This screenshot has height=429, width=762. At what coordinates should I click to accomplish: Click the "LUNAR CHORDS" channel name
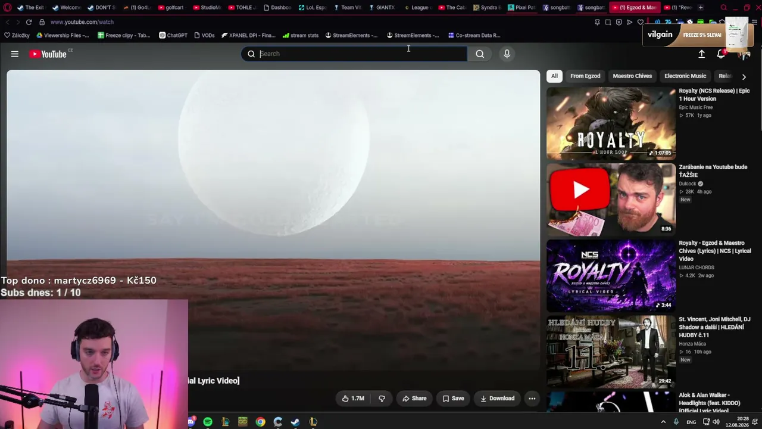[697, 268]
